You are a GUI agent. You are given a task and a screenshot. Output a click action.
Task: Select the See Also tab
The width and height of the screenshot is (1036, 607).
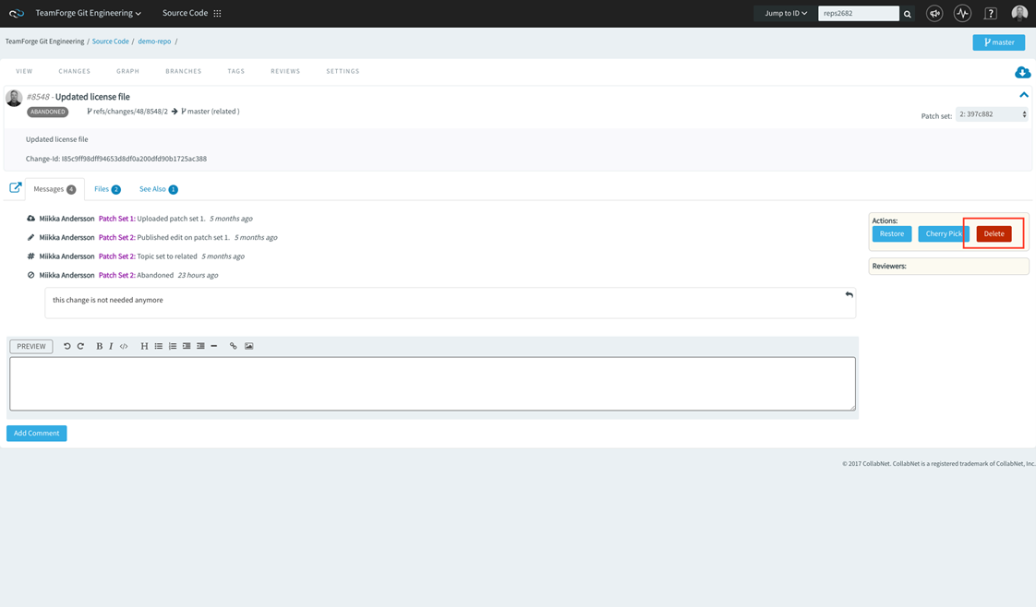pyautogui.click(x=158, y=189)
